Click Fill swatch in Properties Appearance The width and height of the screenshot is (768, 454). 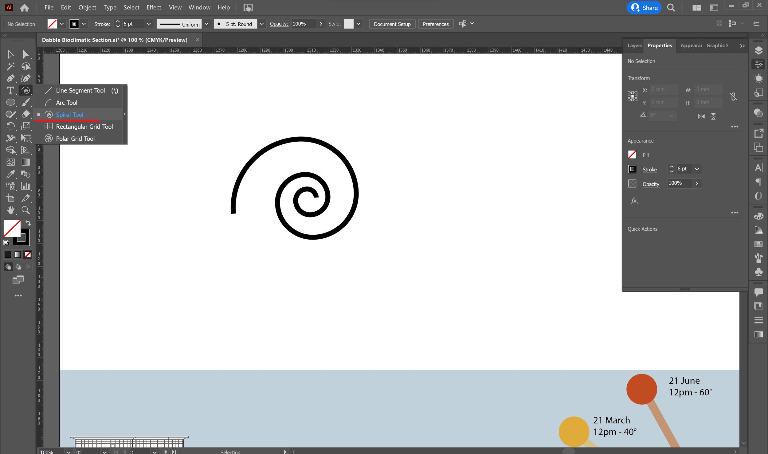click(x=632, y=155)
